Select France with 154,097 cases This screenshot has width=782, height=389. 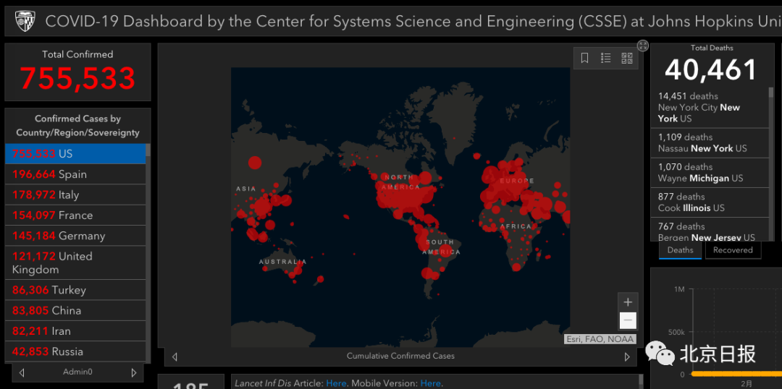(x=75, y=215)
